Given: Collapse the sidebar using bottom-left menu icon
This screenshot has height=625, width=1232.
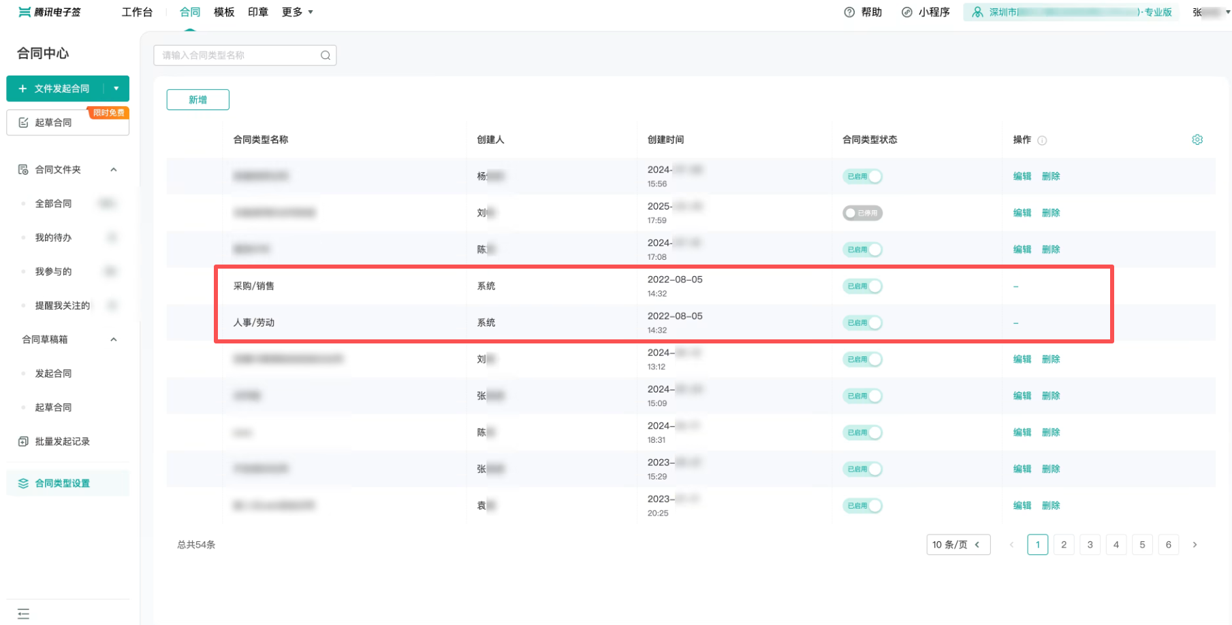Looking at the screenshot, I should (x=24, y=613).
